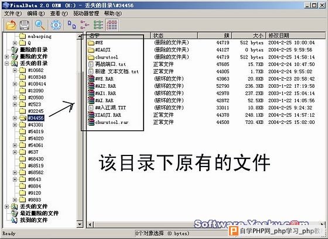
Task: Expand the #10662 folder node
Action: [15, 70]
